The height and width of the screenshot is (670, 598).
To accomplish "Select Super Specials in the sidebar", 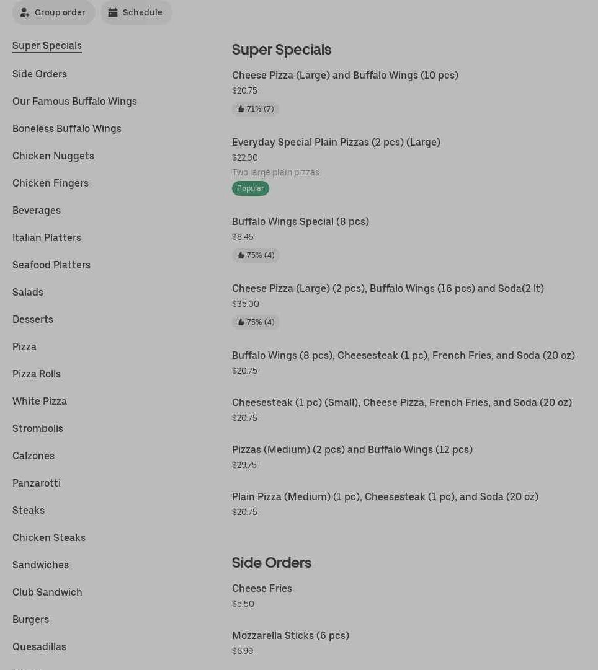I will (47, 45).
